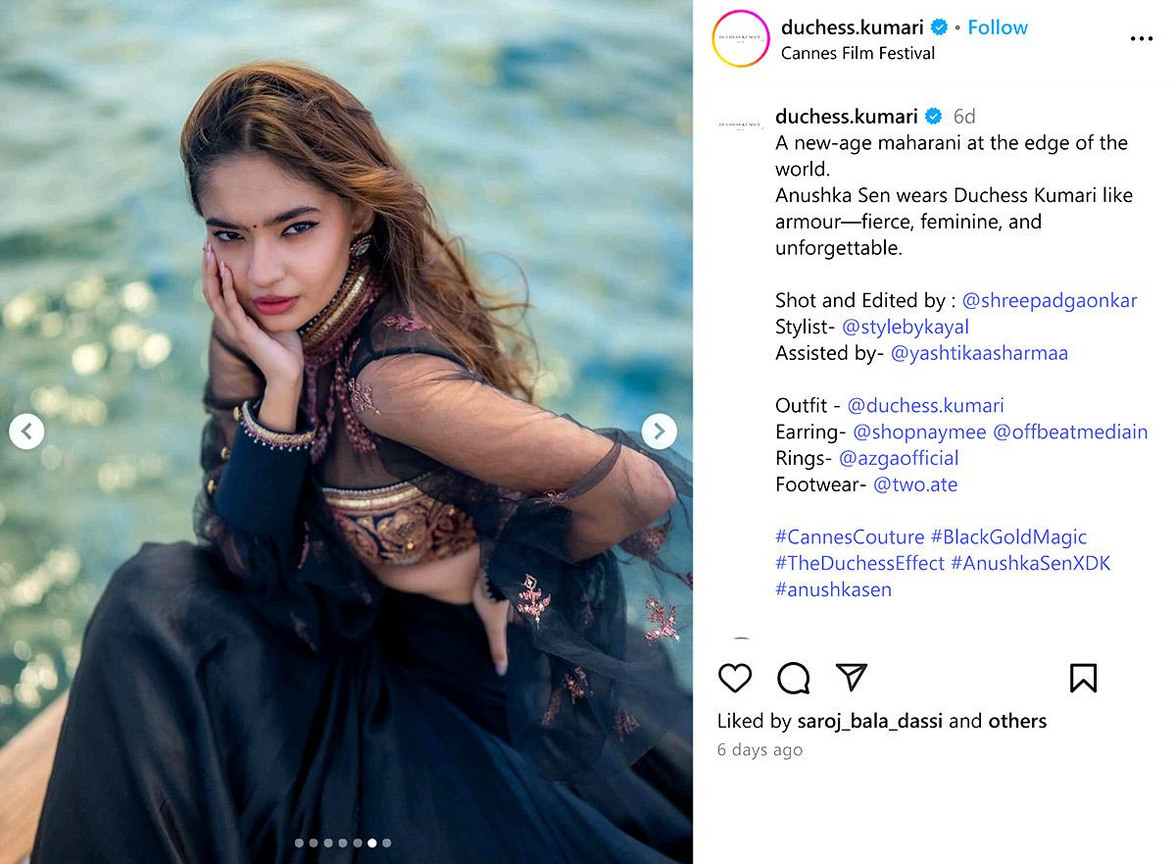This screenshot has height=864, width=1176.
Task: Open comments with the speech bubble icon
Action: pyautogui.click(x=793, y=678)
